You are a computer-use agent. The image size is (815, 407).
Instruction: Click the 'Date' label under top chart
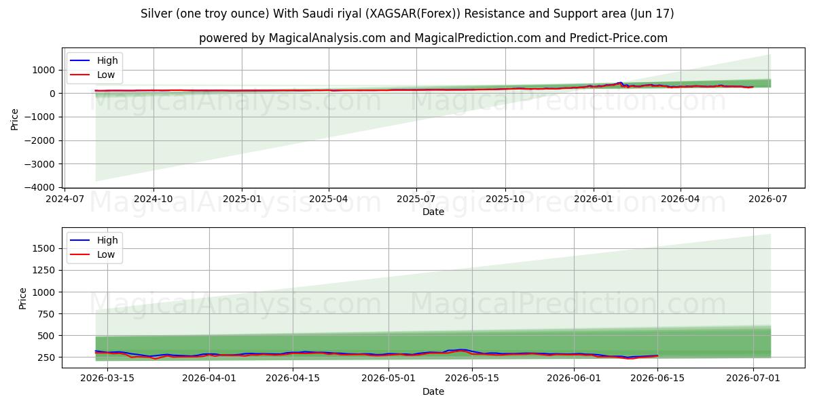coord(433,212)
